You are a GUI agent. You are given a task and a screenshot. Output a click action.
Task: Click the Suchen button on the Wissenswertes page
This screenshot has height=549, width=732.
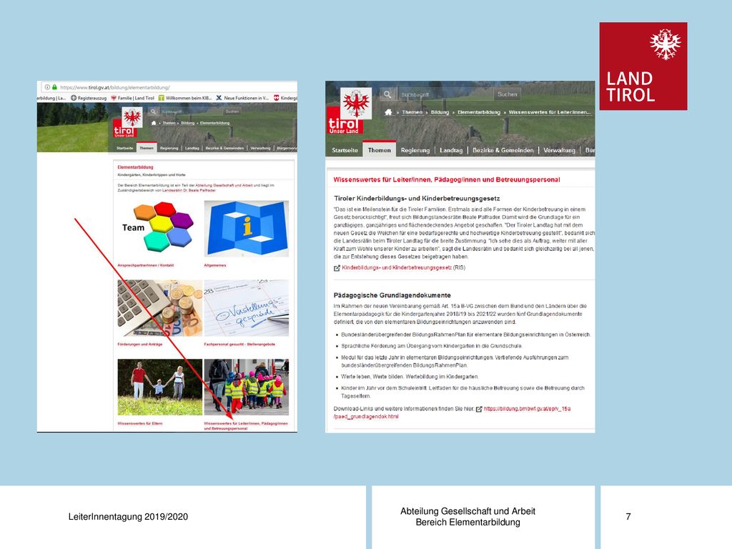tap(508, 94)
